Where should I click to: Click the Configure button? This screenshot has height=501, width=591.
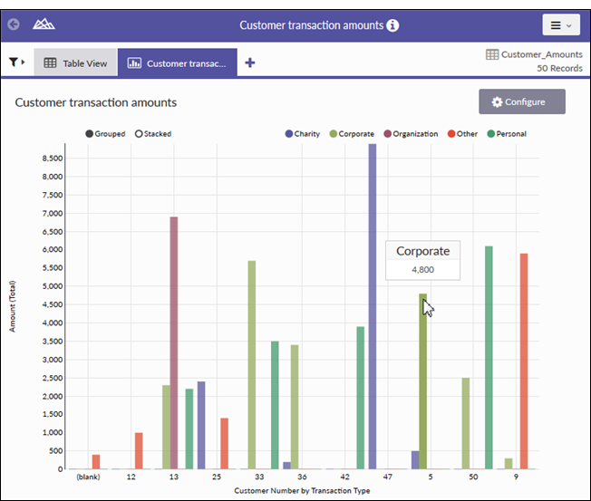521,102
